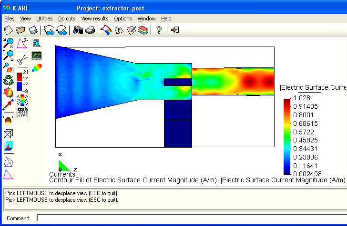The image size is (347, 226).
Task: Click the rainbow bar with rays icon
Action: 22,100
